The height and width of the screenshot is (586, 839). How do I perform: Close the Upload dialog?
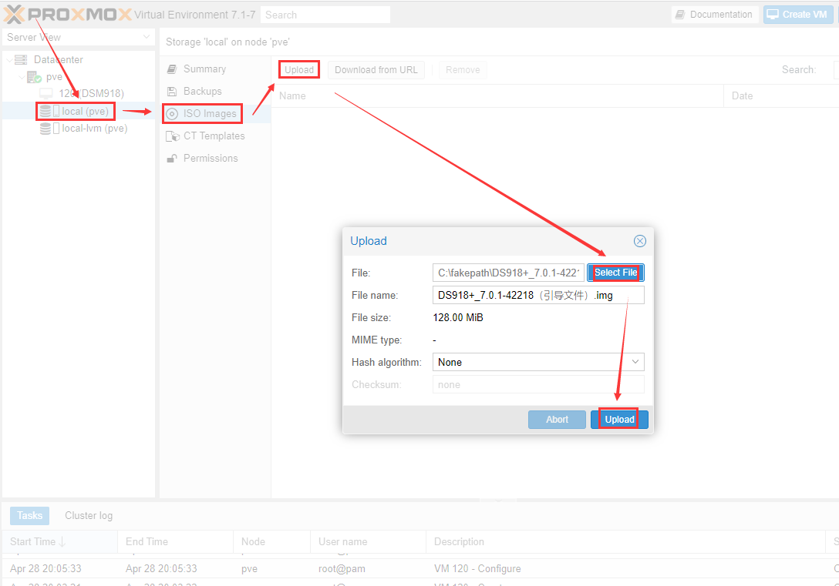tap(639, 241)
